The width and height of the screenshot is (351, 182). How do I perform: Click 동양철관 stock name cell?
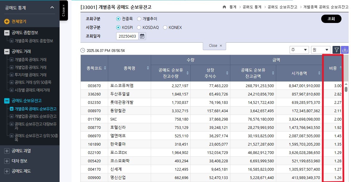click(129, 111)
